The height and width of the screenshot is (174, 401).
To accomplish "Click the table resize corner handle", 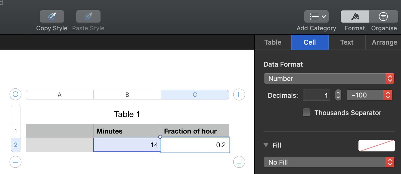I will click(239, 162).
